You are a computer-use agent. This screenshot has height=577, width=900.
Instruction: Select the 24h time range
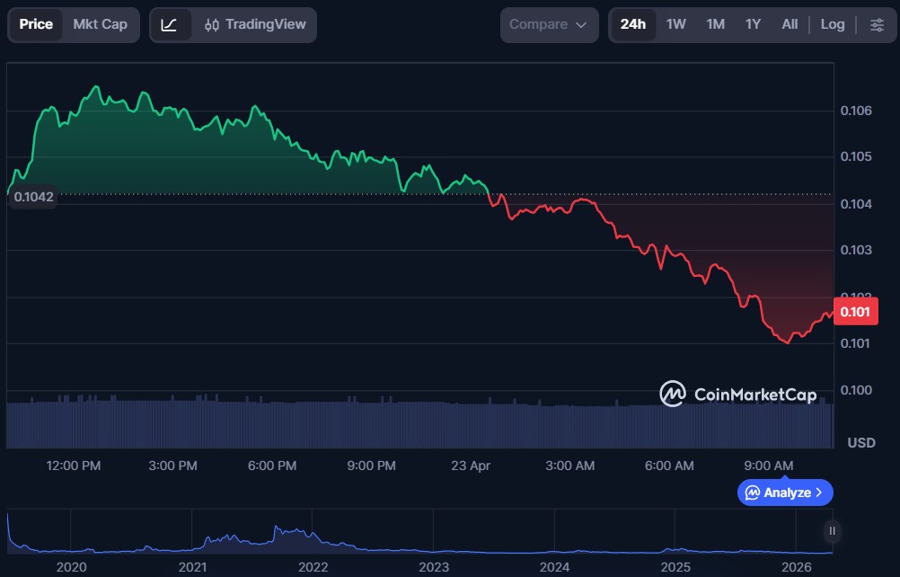(x=632, y=24)
